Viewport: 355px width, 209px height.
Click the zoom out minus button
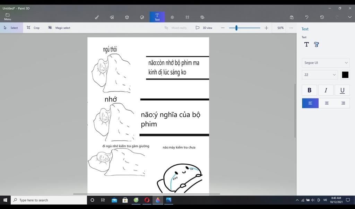point(223,28)
